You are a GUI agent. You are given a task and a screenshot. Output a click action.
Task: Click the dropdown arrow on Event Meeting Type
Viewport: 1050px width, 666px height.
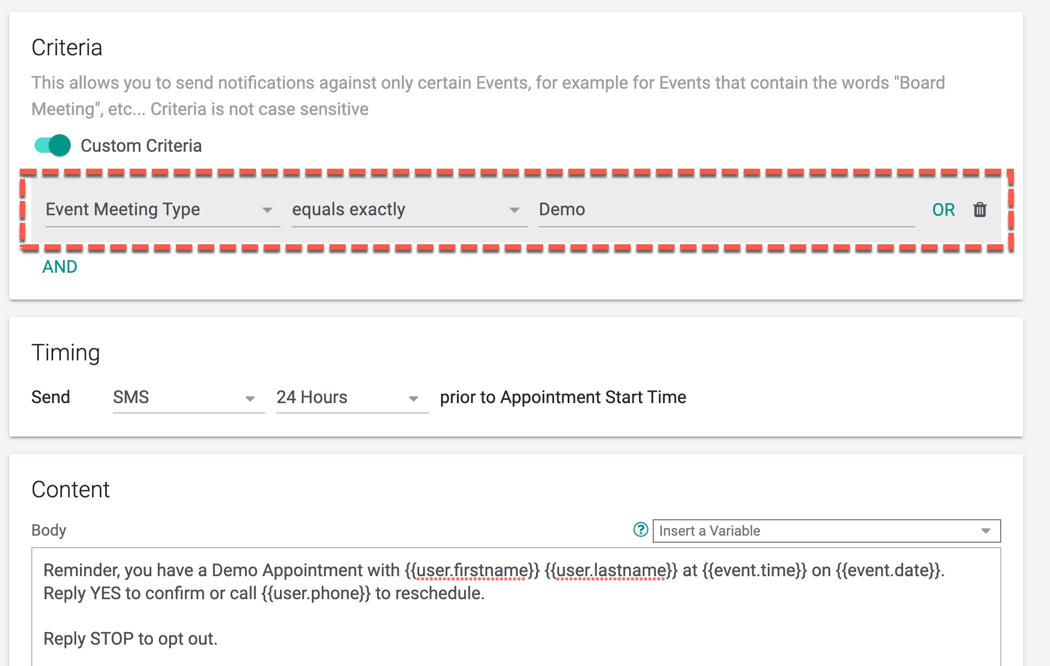click(269, 210)
